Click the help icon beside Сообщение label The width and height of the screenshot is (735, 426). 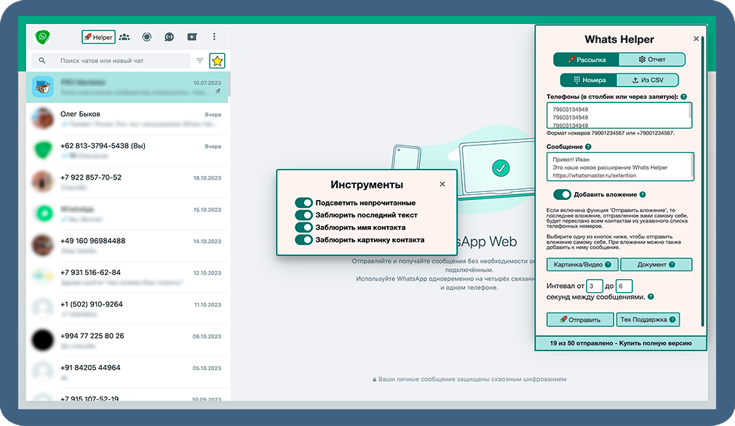click(588, 147)
